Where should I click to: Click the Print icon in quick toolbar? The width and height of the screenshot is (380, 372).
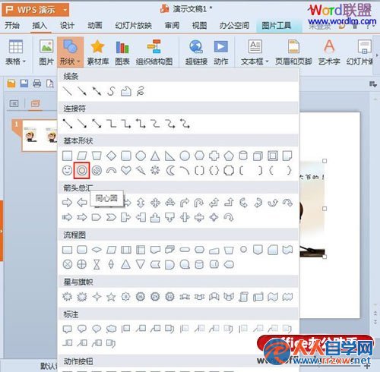pyautogui.click(x=37, y=84)
